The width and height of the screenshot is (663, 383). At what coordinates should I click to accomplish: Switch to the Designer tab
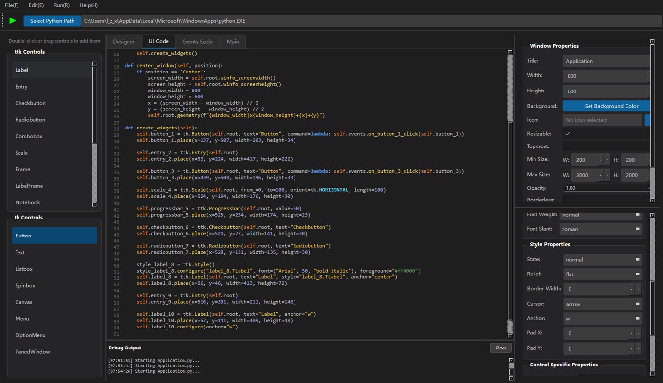click(124, 42)
